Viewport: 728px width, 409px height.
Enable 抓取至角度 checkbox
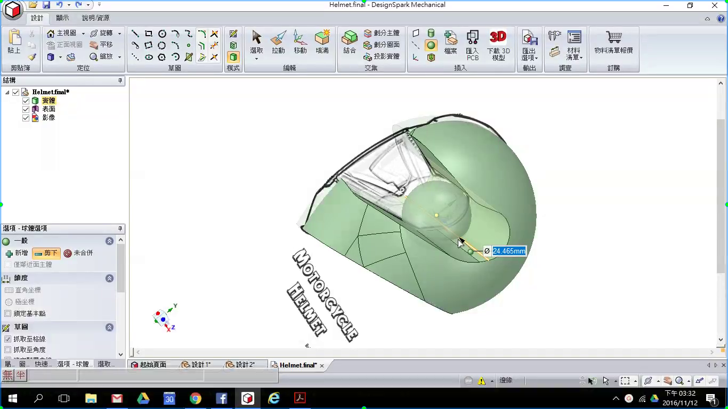[x=7, y=350]
